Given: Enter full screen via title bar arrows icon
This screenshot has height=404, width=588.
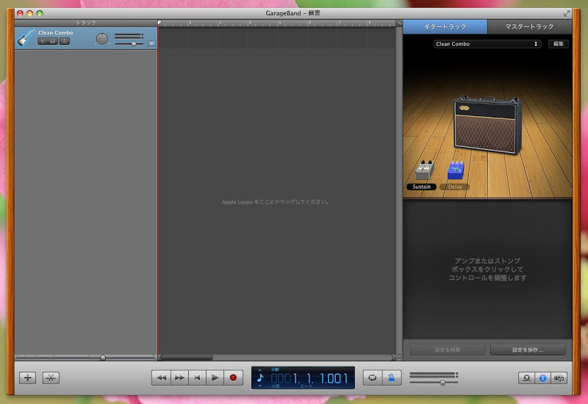Looking at the screenshot, I should pos(566,13).
